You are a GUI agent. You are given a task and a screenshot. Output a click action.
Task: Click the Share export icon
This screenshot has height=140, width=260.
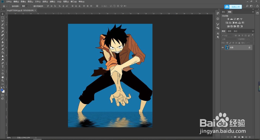(257, 6)
